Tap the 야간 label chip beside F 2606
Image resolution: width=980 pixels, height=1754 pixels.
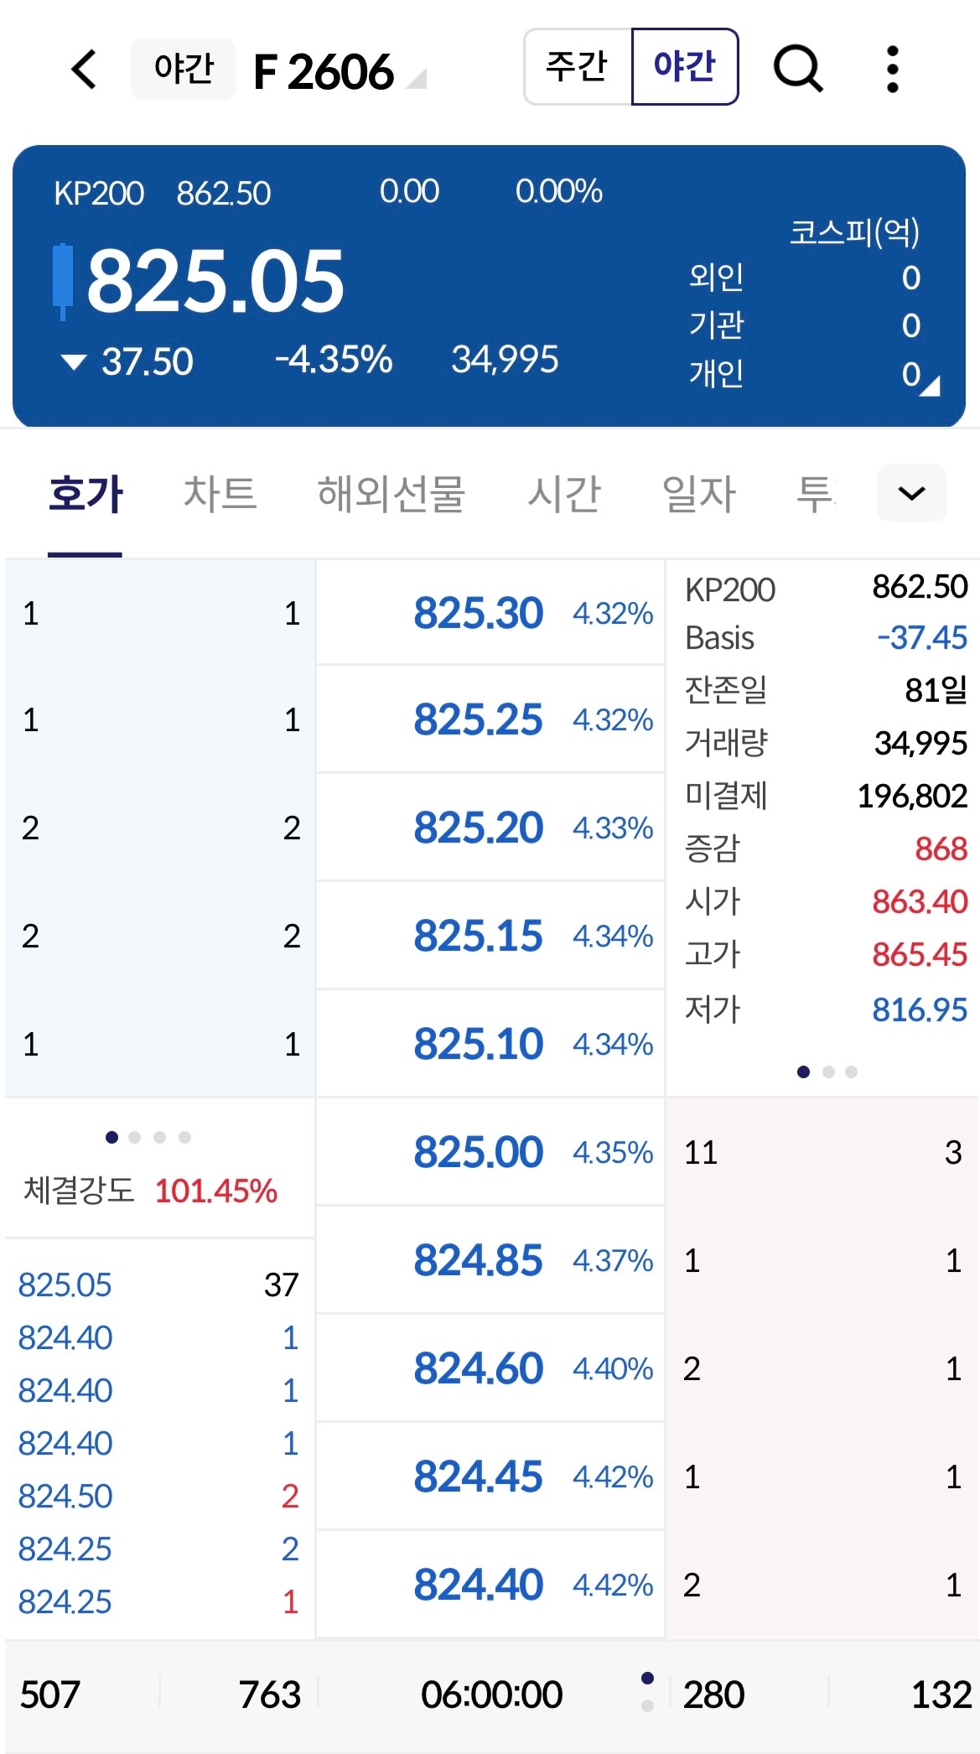(184, 69)
